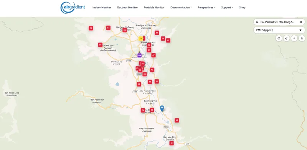Open the yellow 34 sensor marker

[140, 39]
